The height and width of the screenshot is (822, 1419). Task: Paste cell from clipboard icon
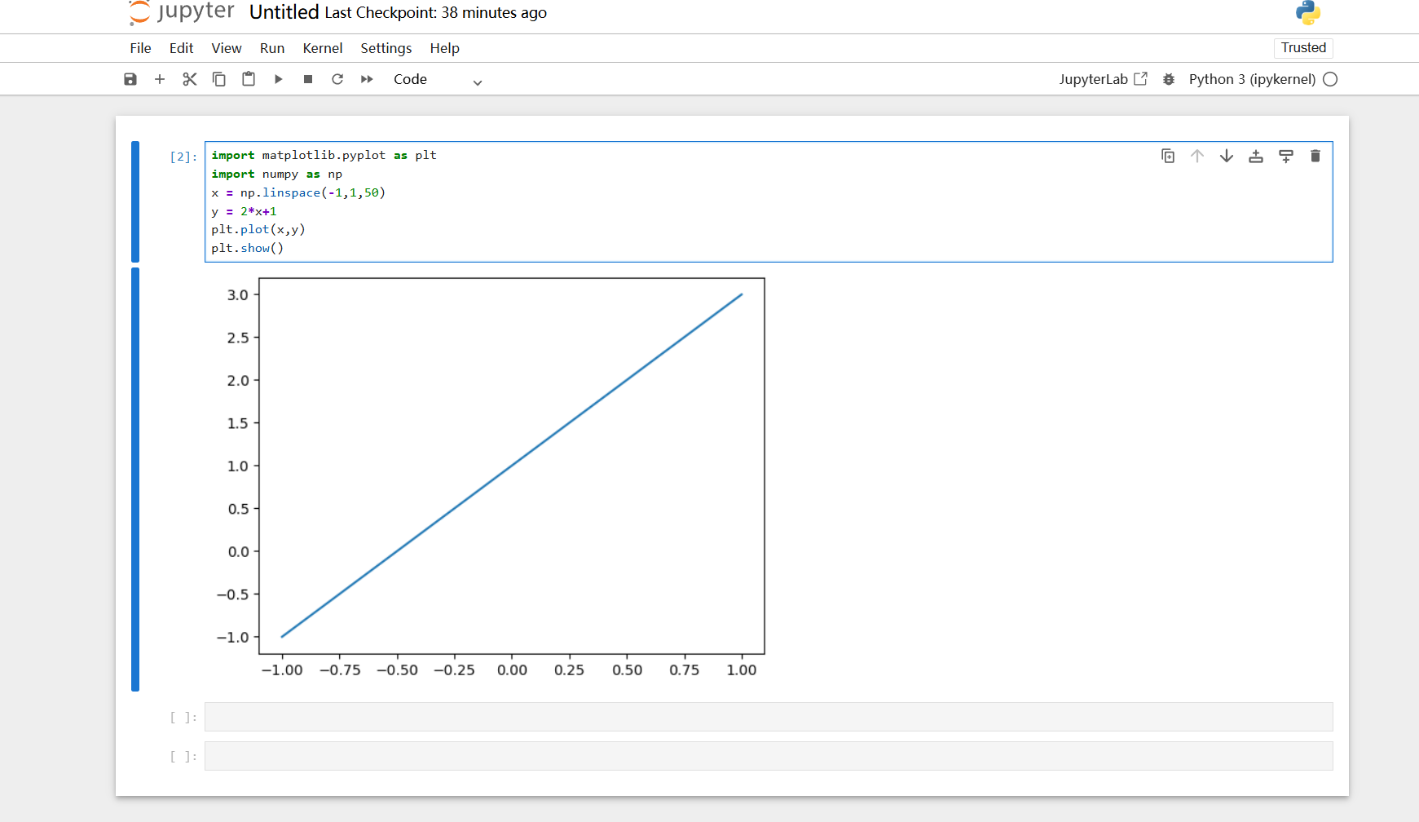click(249, 79)
